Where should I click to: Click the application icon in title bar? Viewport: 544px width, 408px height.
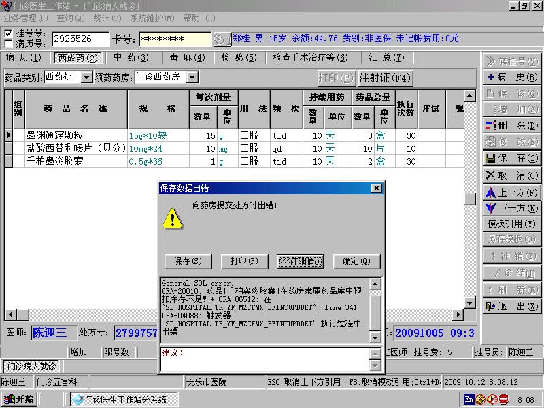6,6
